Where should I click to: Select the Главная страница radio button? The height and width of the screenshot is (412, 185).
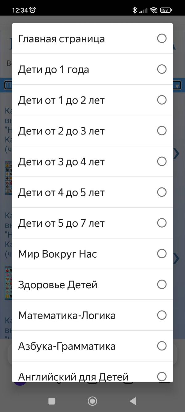coord(162,38)
